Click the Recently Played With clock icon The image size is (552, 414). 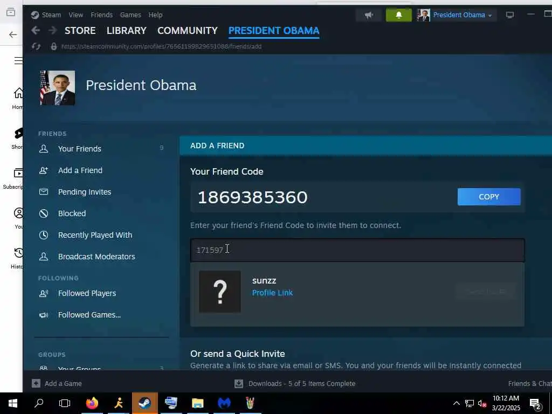pyautogui.click(x=44, y=235)
